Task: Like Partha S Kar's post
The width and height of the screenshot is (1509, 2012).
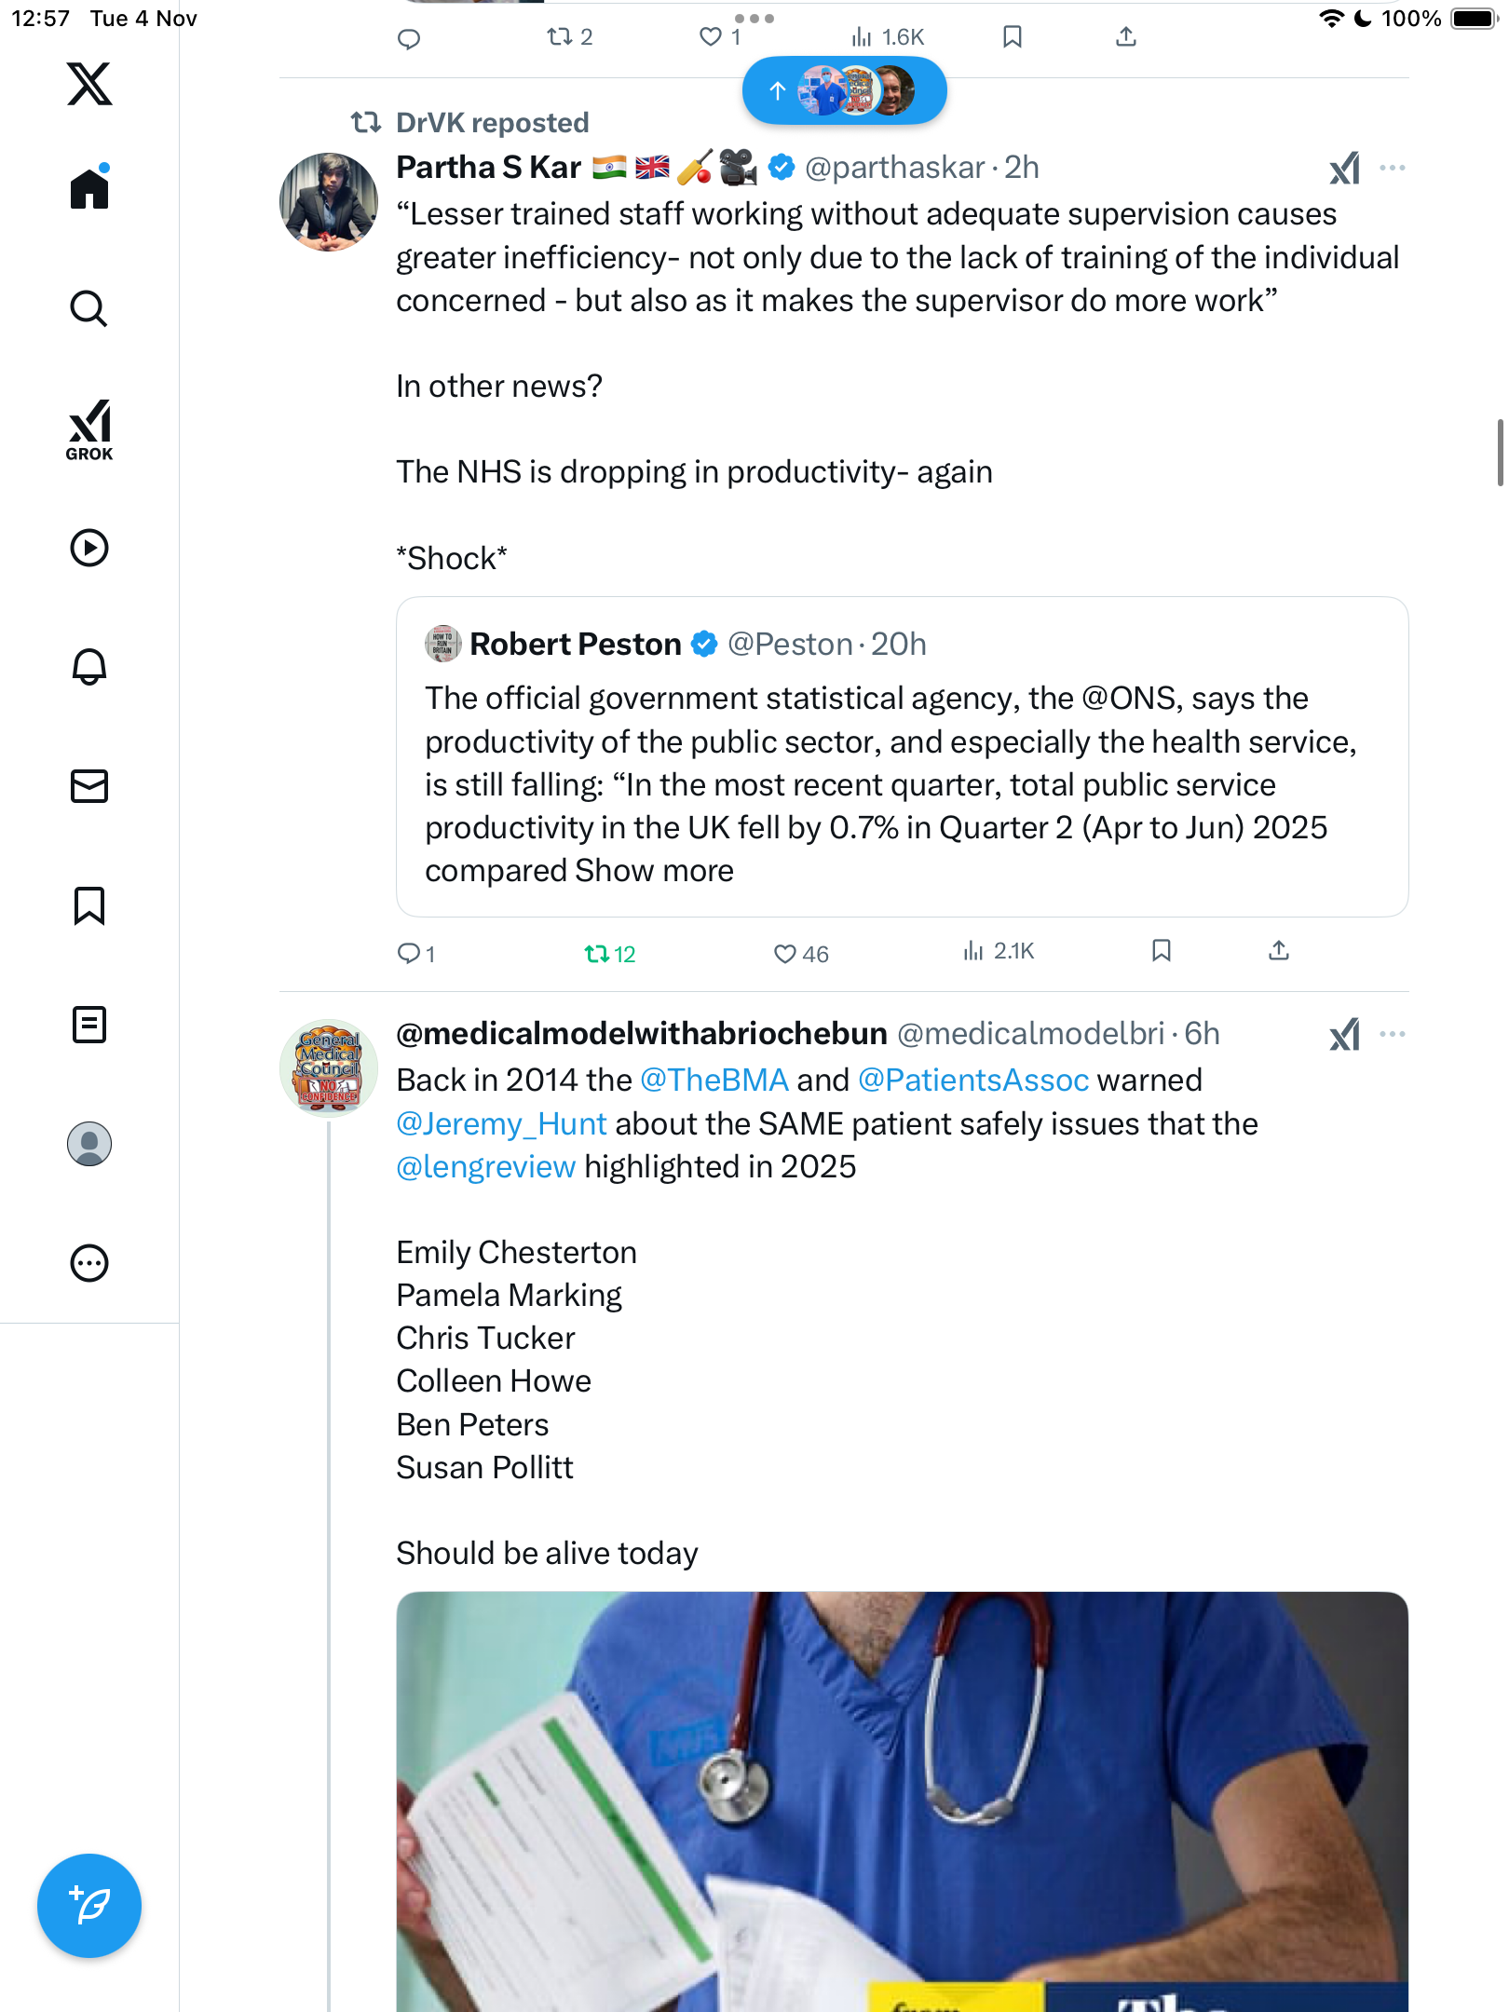Action: pos(785,953)
